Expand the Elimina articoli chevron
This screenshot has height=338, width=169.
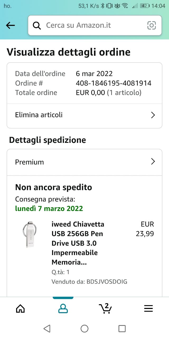coord(153,115)
